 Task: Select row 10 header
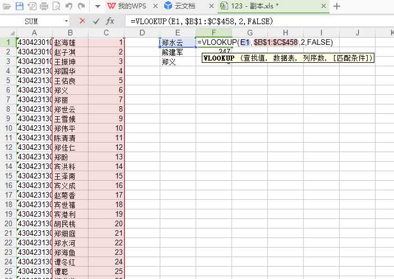[8, 129]
